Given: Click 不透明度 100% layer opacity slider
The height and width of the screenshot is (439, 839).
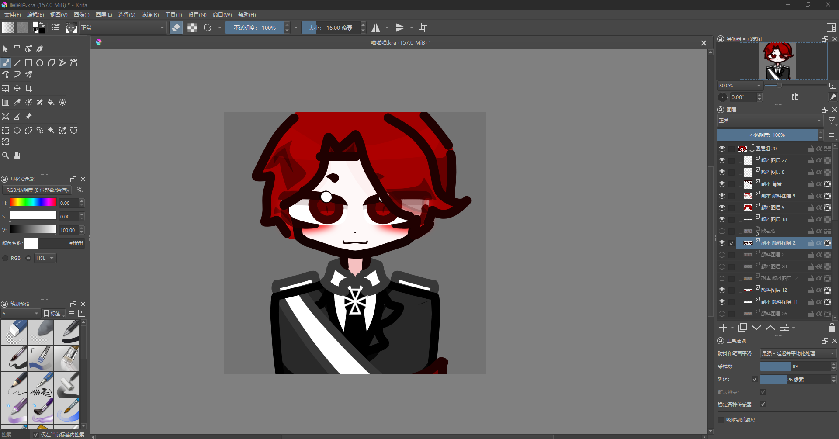Looking at the screenshot, I should (767, 135).
